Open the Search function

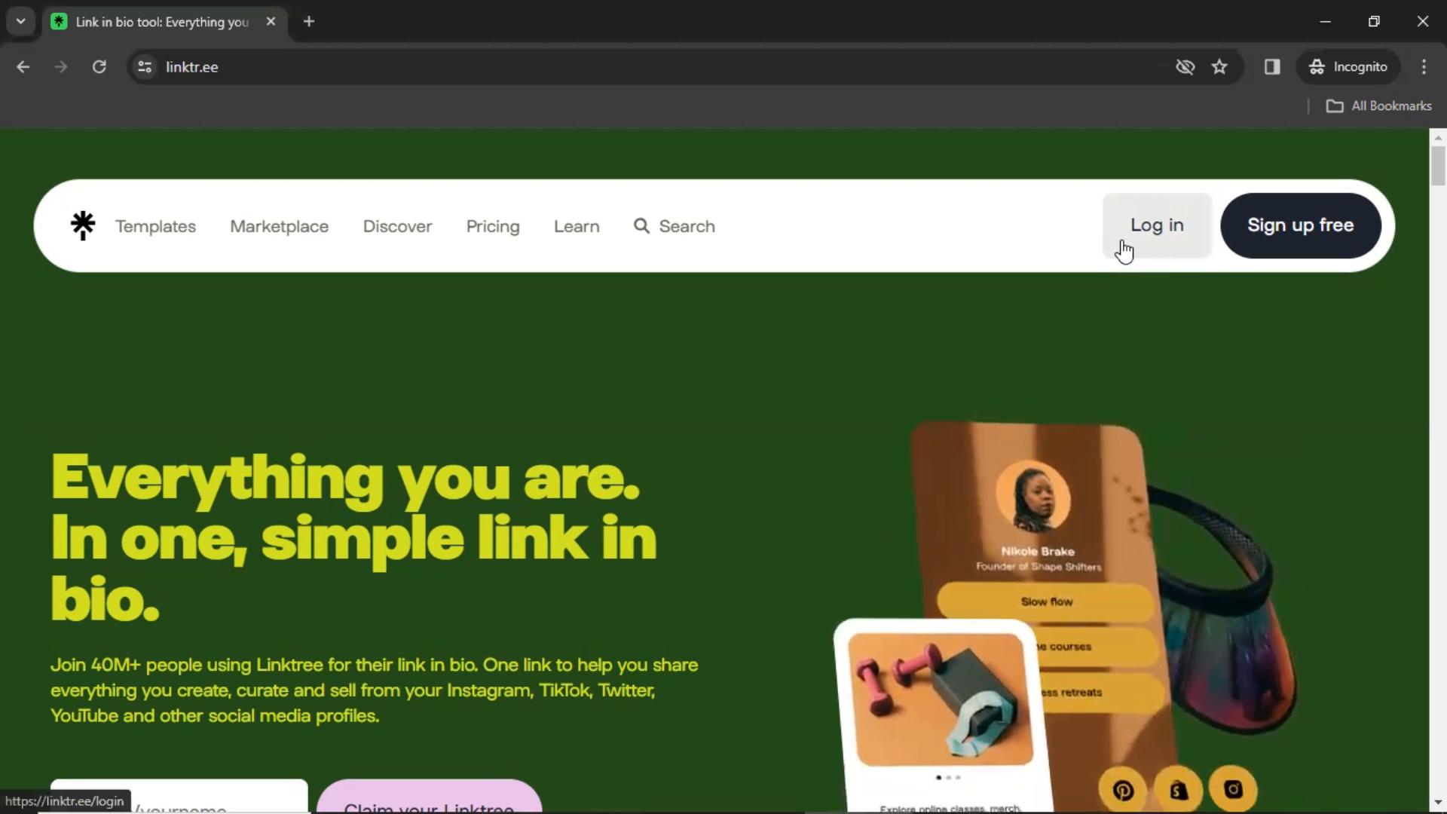pyautogui.click(x=674, y=225)
